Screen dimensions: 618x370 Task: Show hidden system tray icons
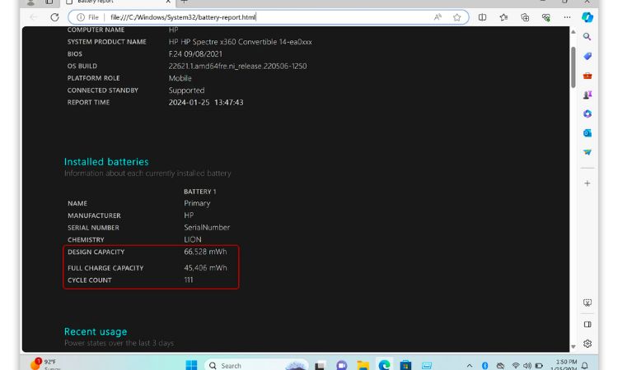[470, 366]
